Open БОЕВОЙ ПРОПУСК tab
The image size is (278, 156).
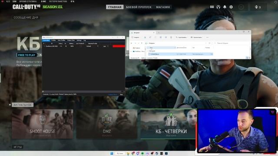[139, 7]
